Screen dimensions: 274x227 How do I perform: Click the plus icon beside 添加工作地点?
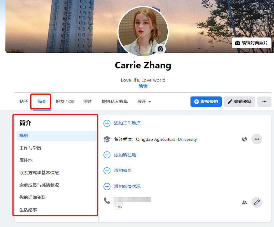[x=107, y=123]
